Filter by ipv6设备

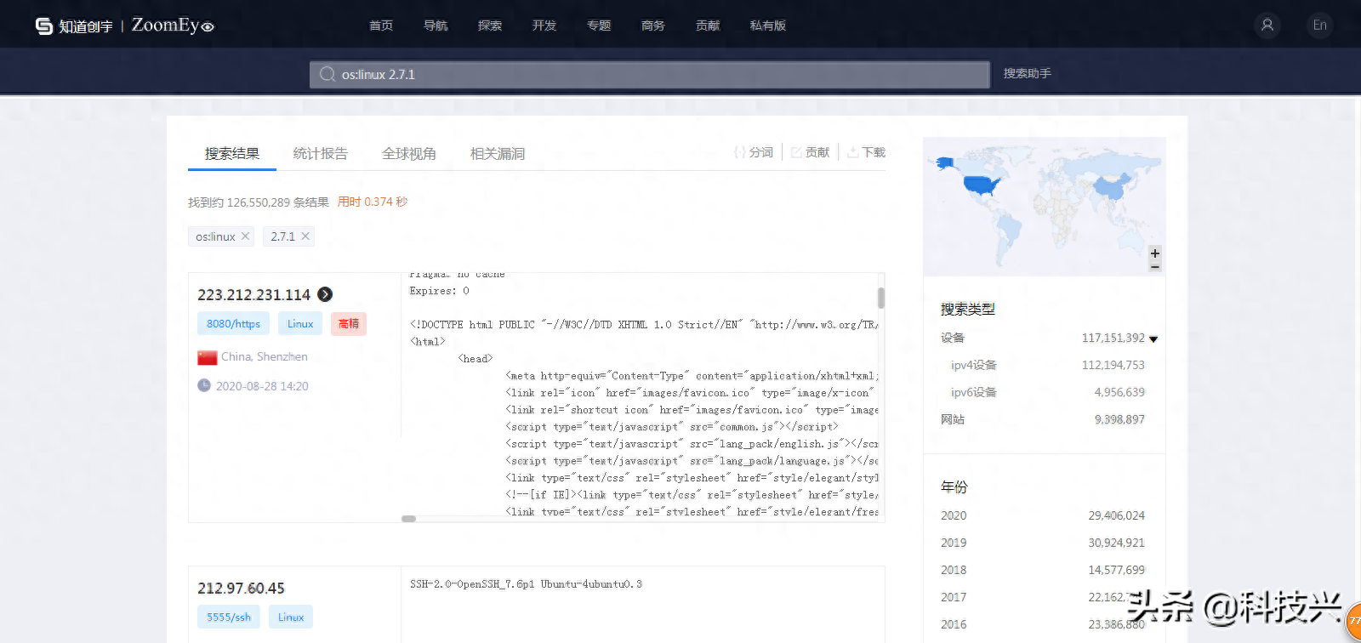[x=973, y=393]
